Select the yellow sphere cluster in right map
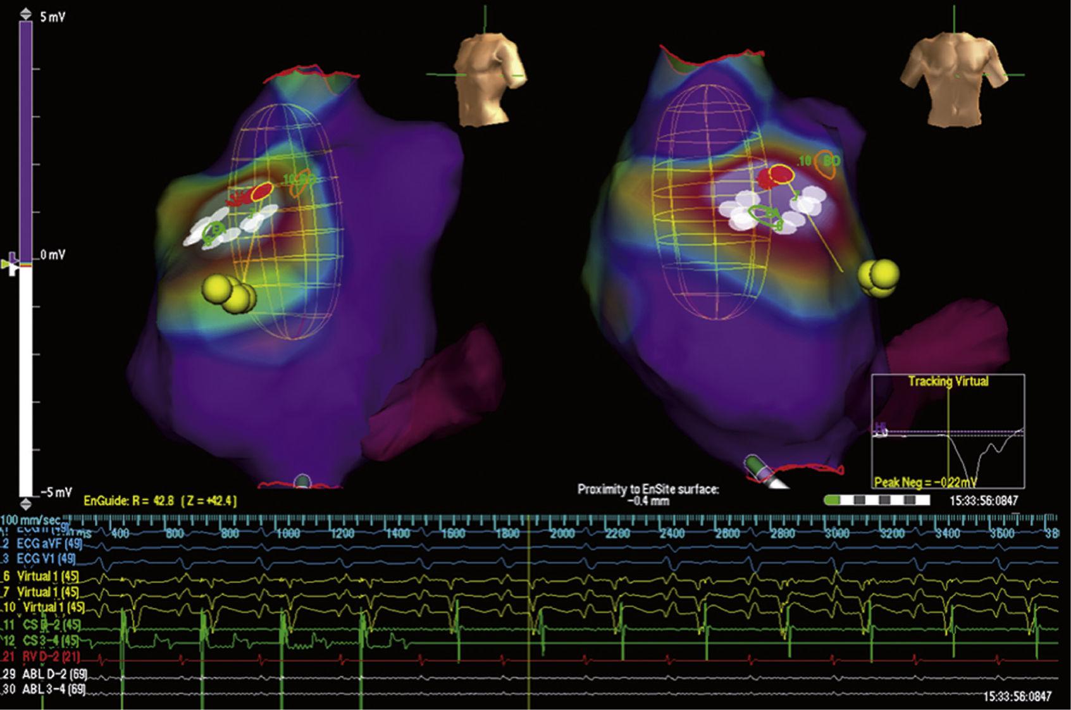This screenshot has height=710, width=1071. point(879,277)
